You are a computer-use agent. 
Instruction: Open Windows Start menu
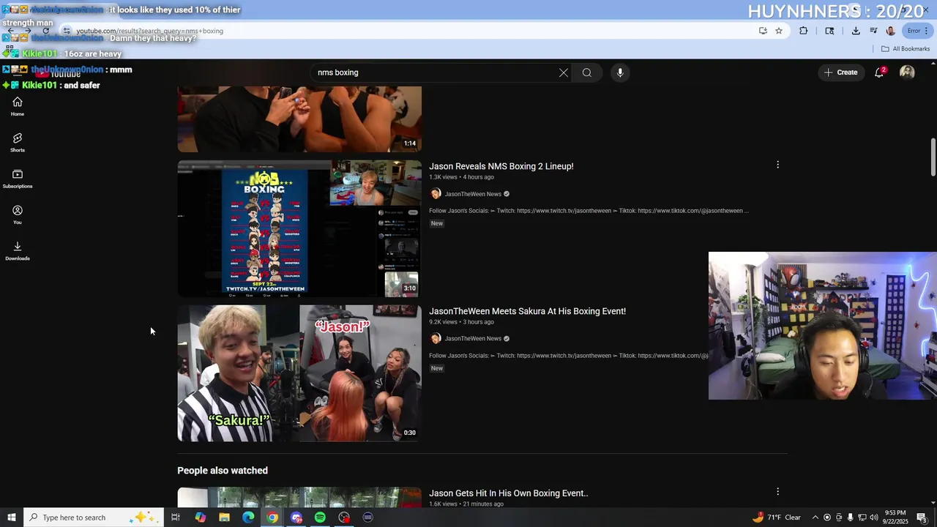click(x=12, y=517)
